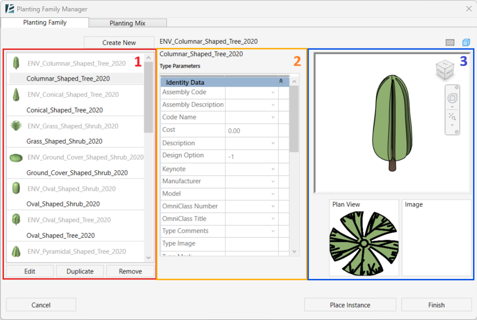Click the Plan View thumbnail
The width and height of the screenshot is (477, 320).
click(x=364, y=243)
